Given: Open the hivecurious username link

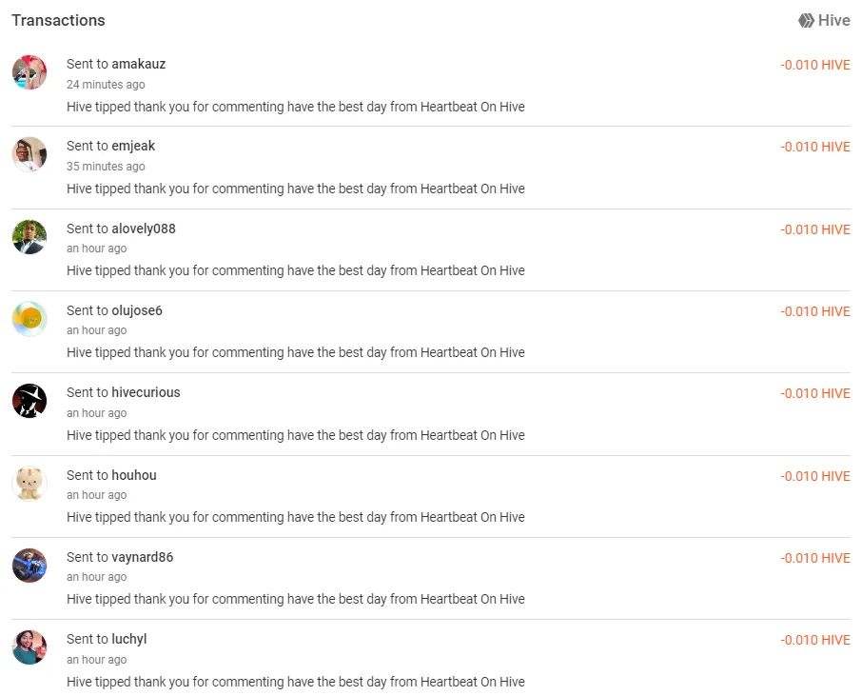Looking at the screenshot, I should point(146,392).
